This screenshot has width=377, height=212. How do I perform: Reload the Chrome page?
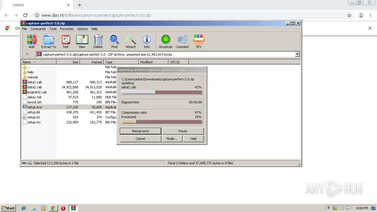pyautogui.click(x=25, y=15)
